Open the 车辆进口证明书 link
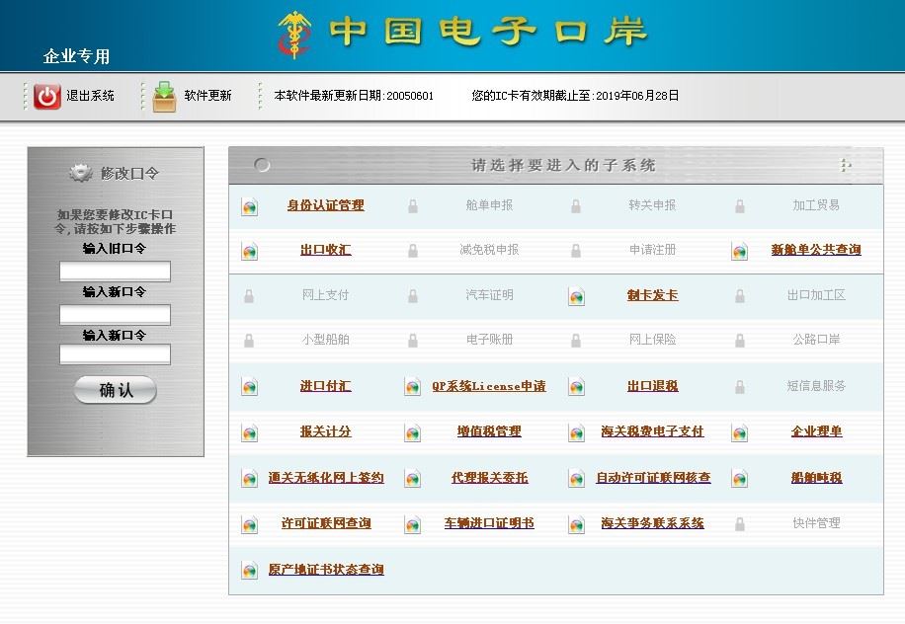Screen dimensions: 905x624 pos(489,523)
